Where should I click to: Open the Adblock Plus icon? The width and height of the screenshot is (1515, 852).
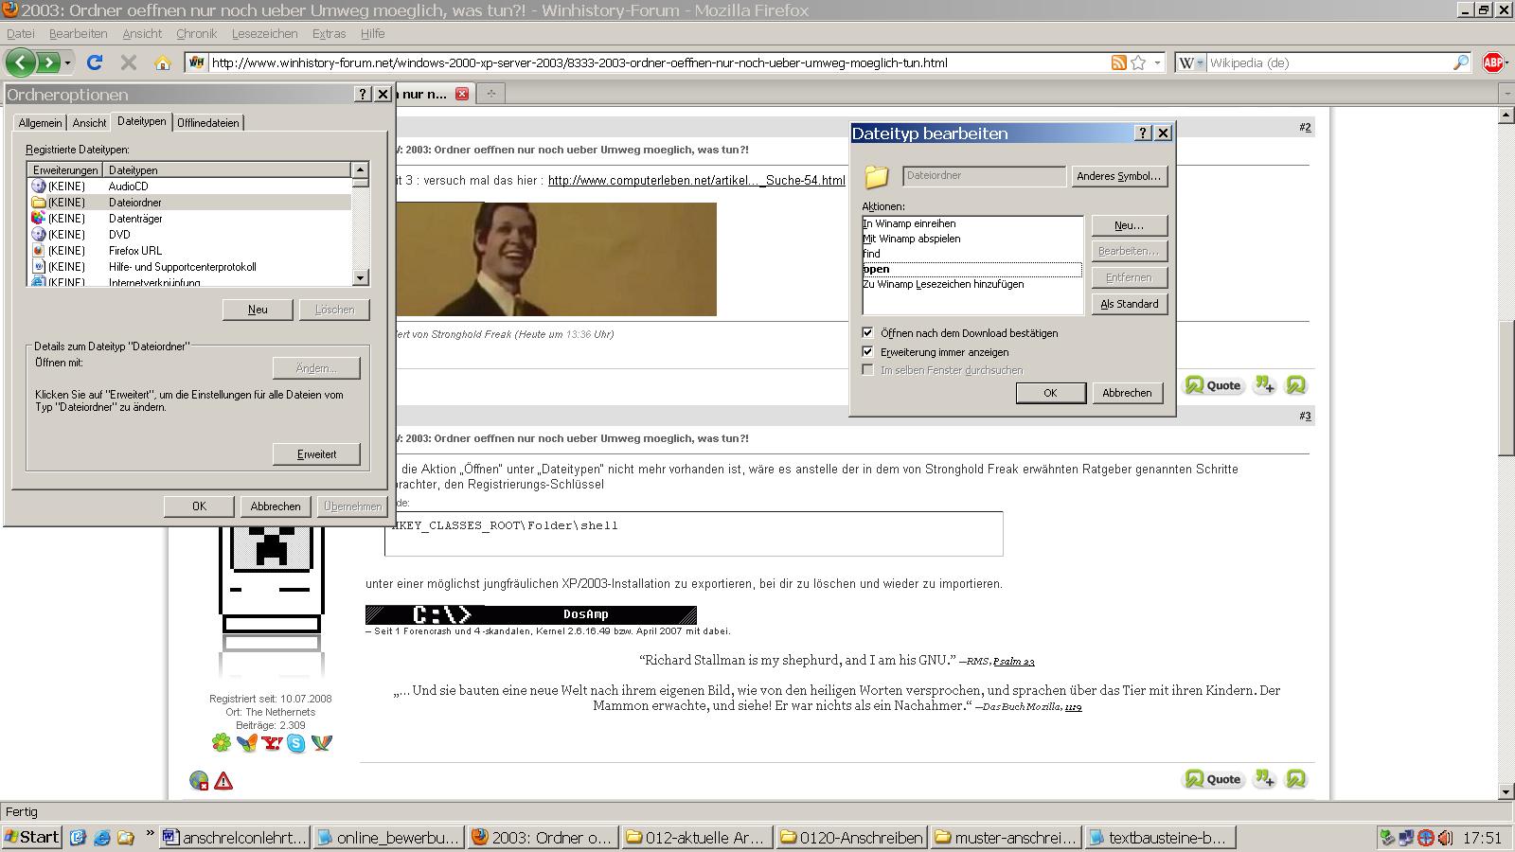click(x=1493, y=62)
